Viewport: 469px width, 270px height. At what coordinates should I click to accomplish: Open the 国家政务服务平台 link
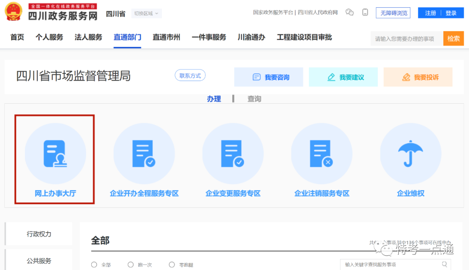pyautogui.click(x=273, y=13)
